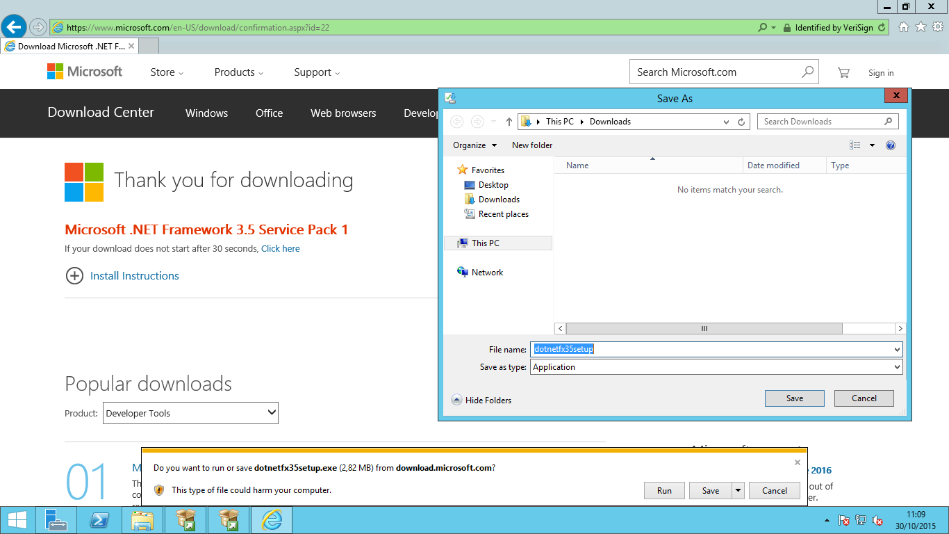
Task: Refresh the Downloads folder in Save As
Action: [741, 122]
